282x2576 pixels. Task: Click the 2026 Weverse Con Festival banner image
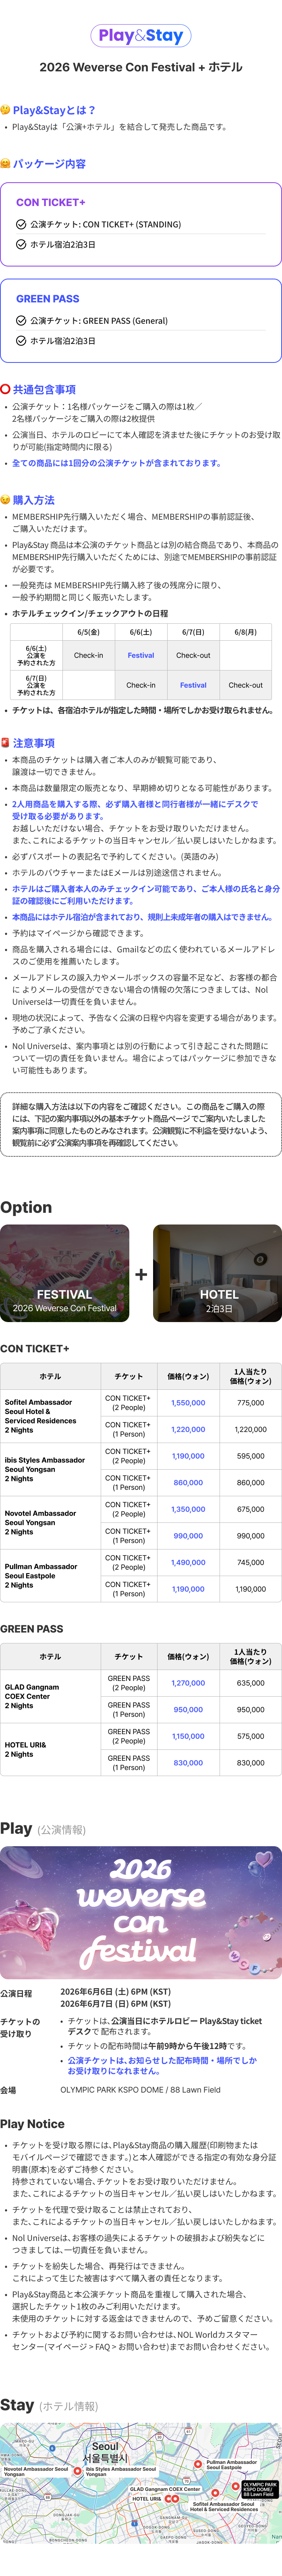[x=141, y=1912]
